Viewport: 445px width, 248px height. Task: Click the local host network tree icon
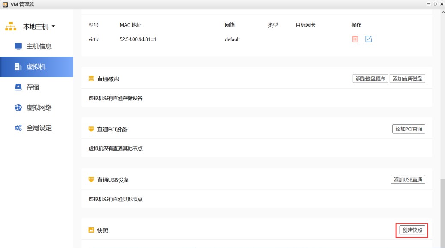pos(11,27)
